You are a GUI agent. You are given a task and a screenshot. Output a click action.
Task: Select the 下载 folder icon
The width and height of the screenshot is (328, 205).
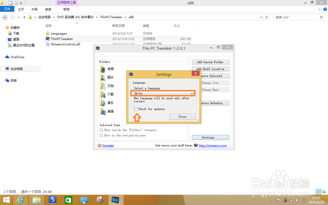pos(103,94)
